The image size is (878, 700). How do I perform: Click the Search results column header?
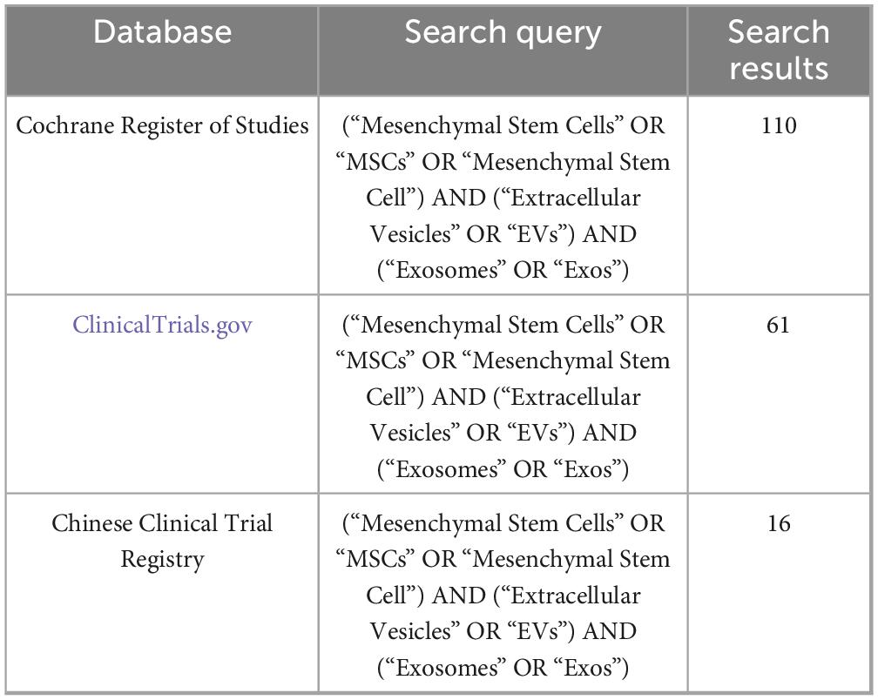click(778, 49)
